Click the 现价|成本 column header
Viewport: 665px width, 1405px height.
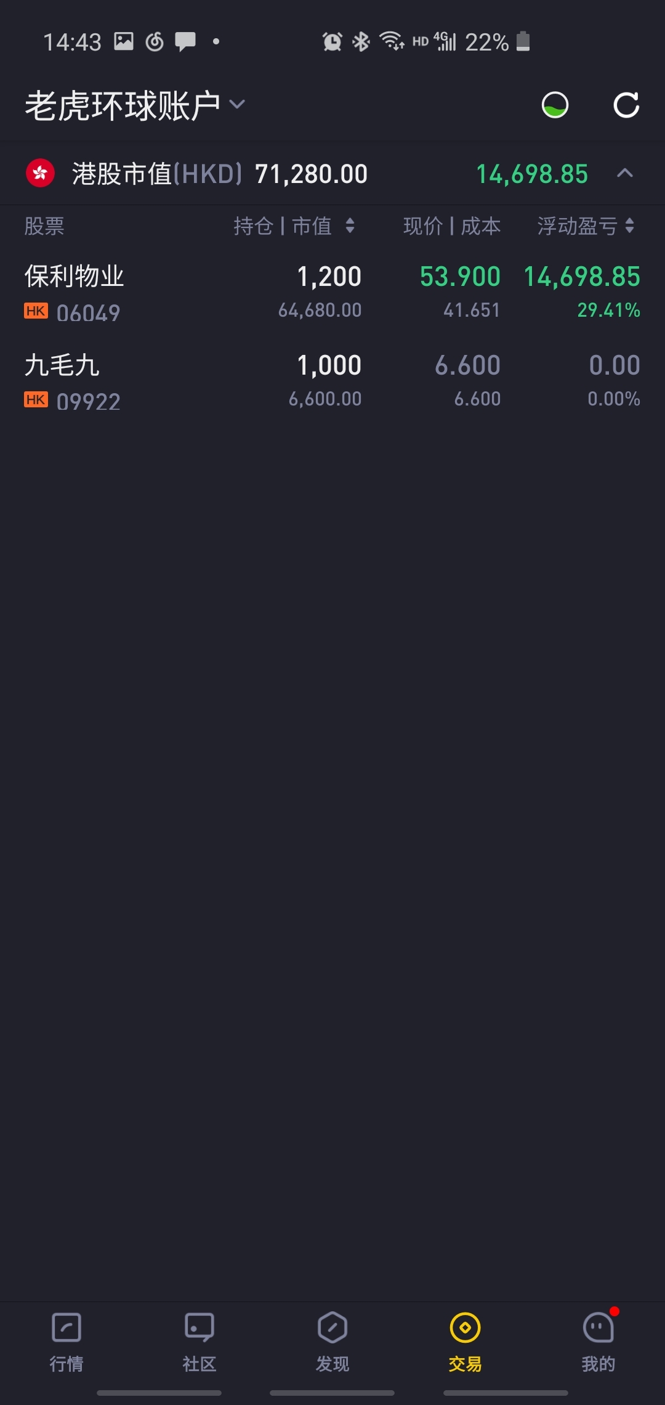452,226
